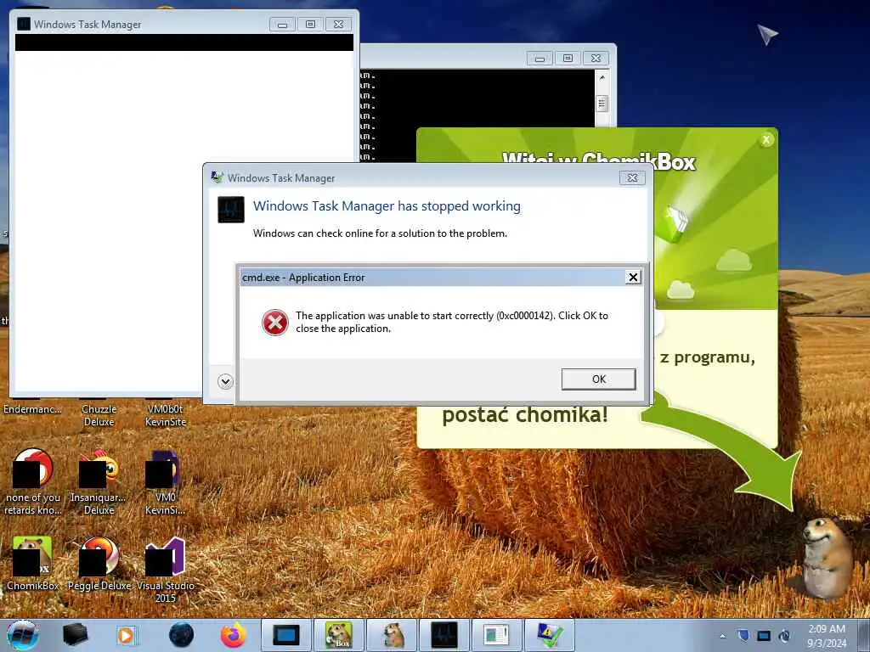Open the dark globe browser on taskbar

[x=181, y=635]
